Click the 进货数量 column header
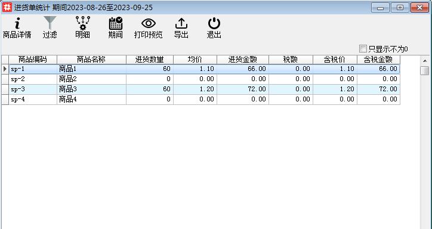 (x=150, y=60)
